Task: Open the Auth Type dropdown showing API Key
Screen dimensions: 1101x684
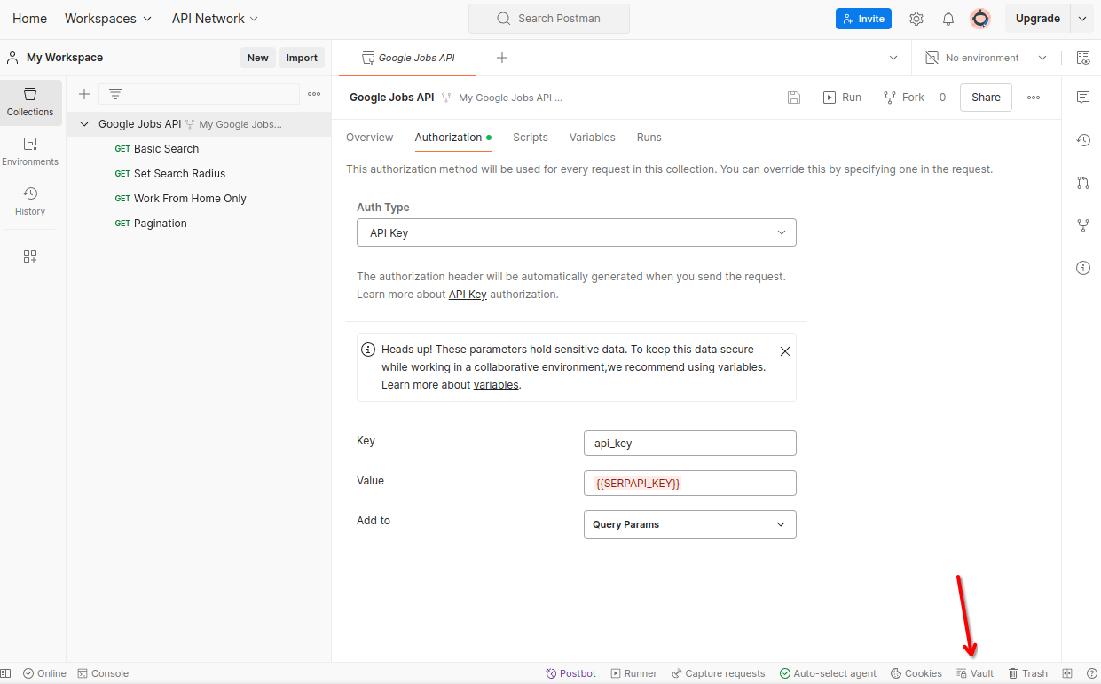Action: tap(577, 232)
